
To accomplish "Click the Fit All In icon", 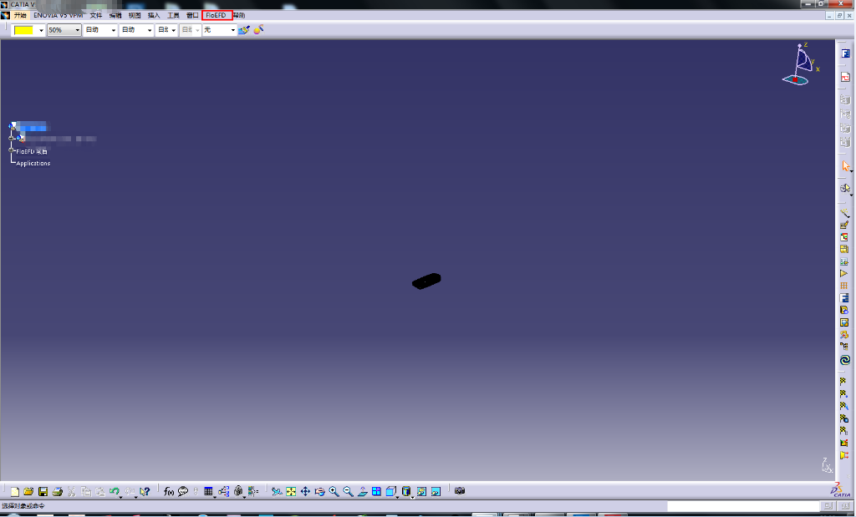I will tap(291, 491).
